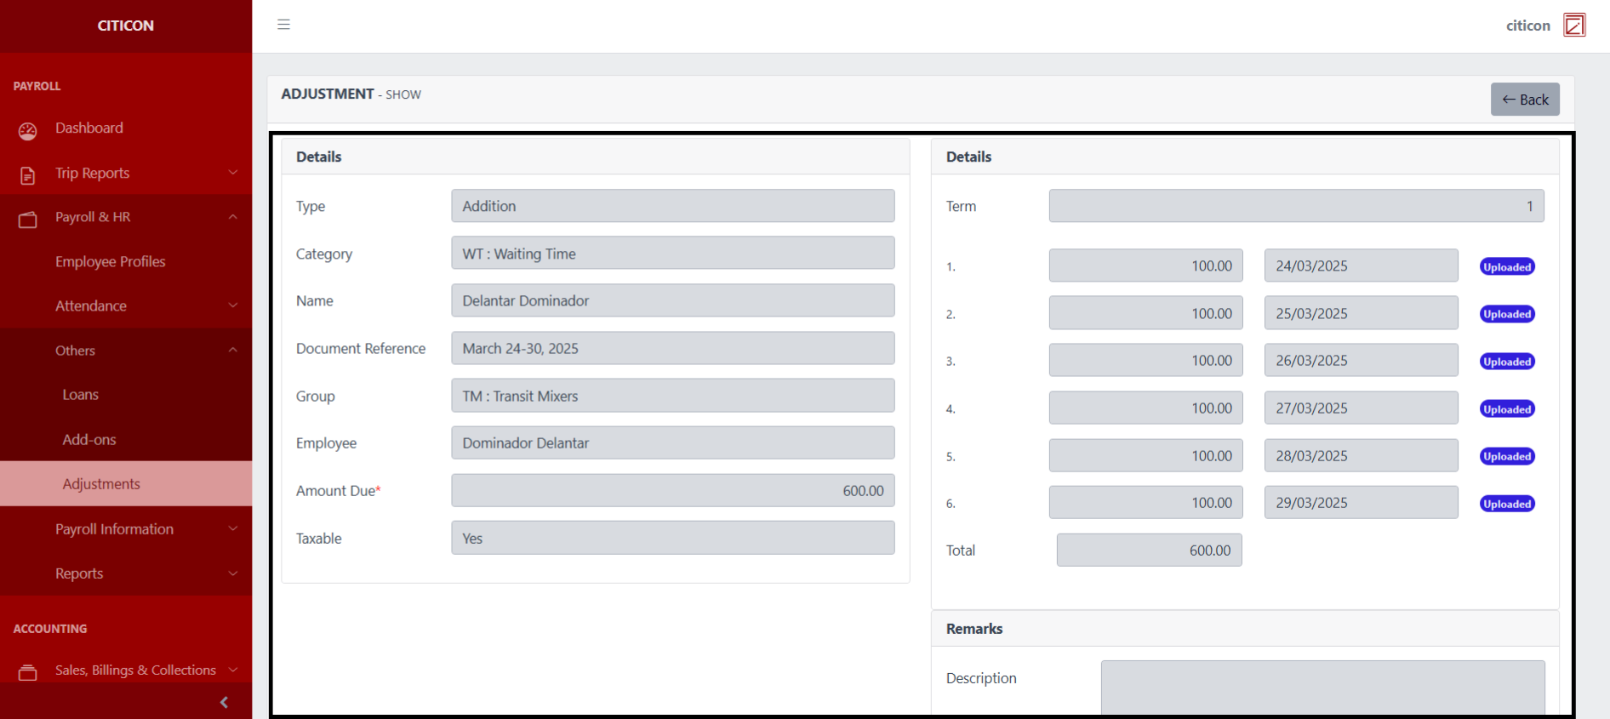The height and width of the screenshot is (719, 1610).
Task: Expand the Trip Reports submenu chevron
Action: click(232, 173)
